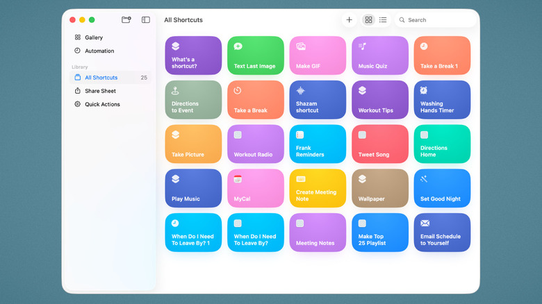The width and height of the screenshot is (542, 304).
Task: Click calendar icon on MyCal tile
Action: [x=238, y=179]
